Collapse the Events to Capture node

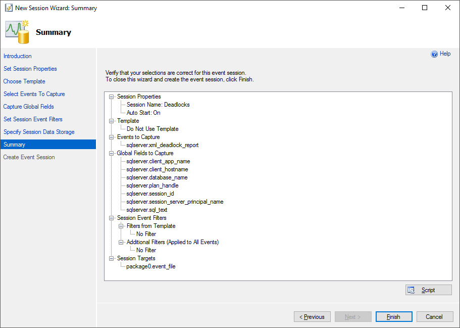[x=111, y=137]
